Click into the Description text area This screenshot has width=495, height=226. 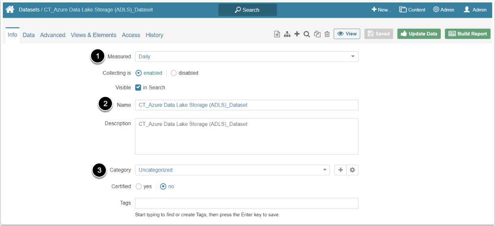click(247, 136)
